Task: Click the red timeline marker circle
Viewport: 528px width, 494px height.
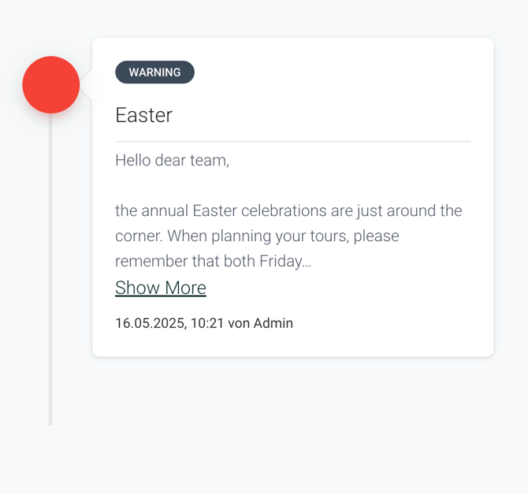Action: (51, 85)
